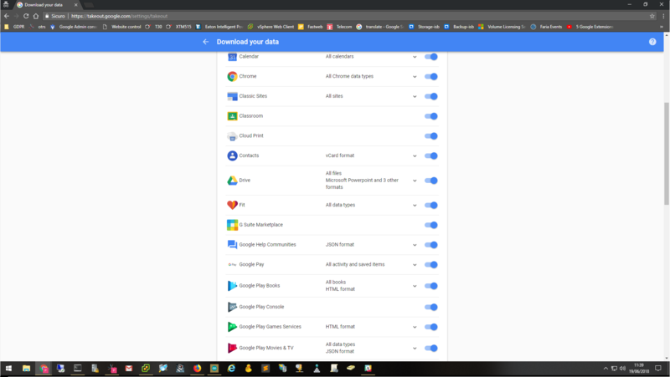The image size is (670, 377).
Task: Switch off the Contacts toggle
Action: point(430,155)
